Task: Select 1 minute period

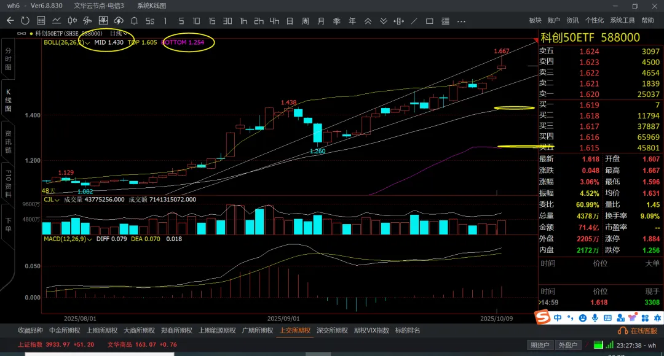Action: [165, 21]
